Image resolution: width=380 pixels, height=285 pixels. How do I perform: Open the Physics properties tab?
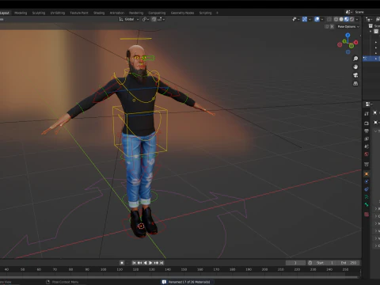(367, 181)
